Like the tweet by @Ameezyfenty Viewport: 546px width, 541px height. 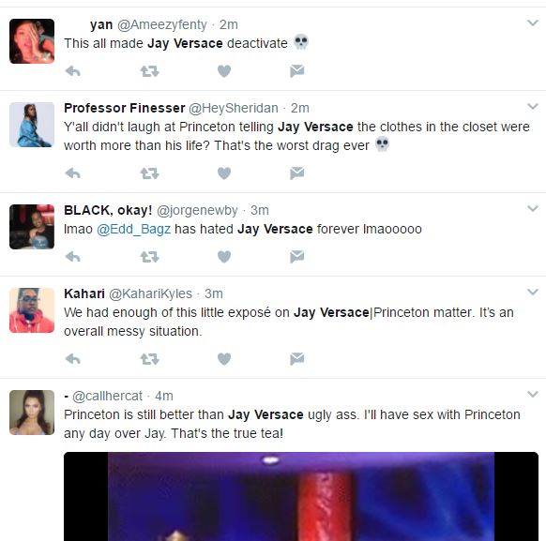224,71
